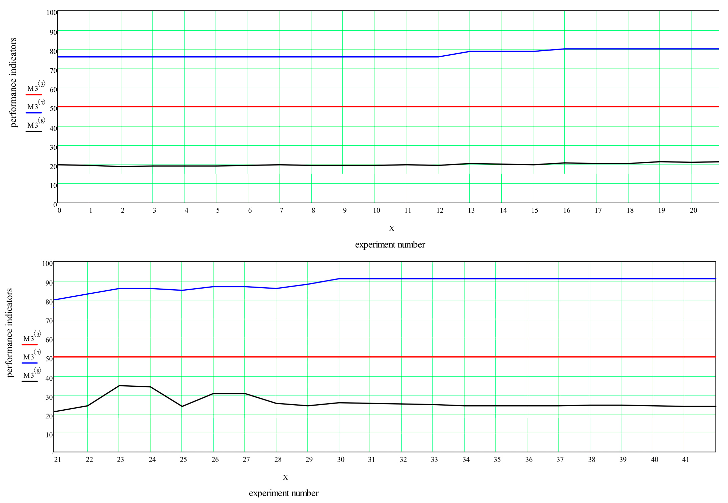Click y-axis value 100 on top chart

click(52, 13)
